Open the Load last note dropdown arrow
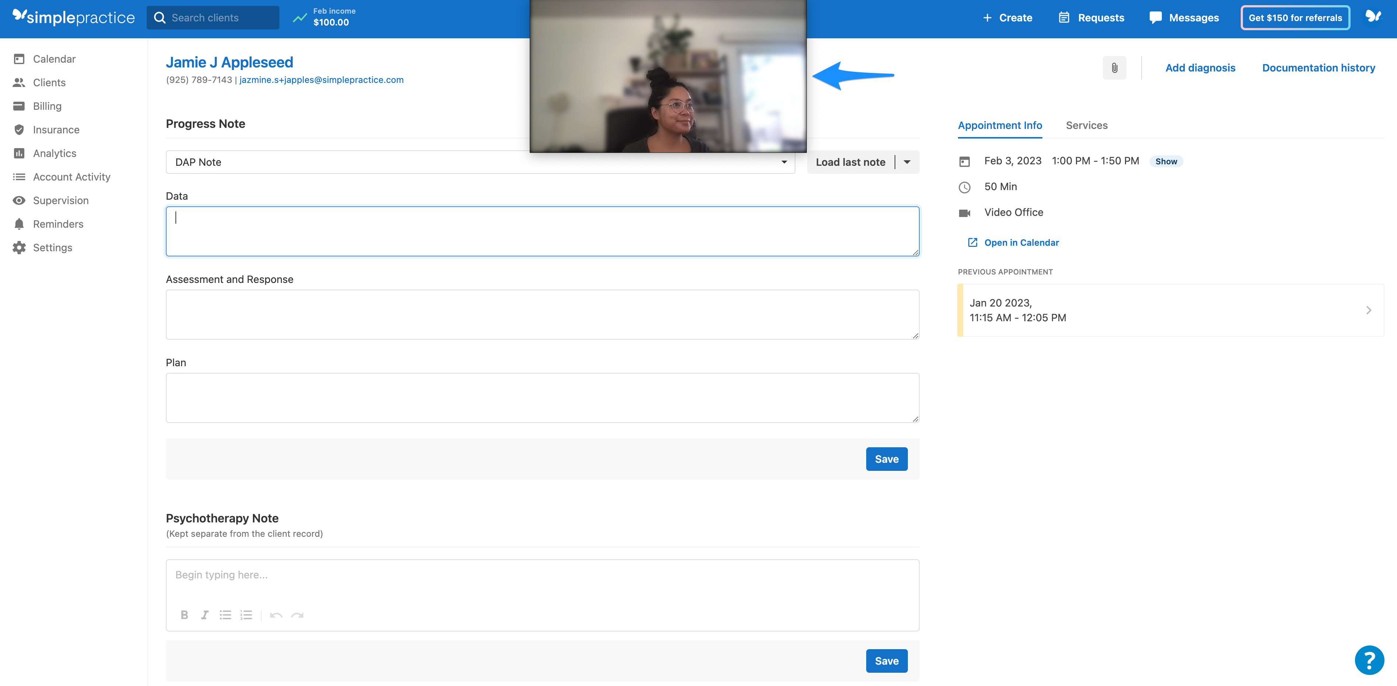The height and width of the screenshot is (686, 1397). (x=907, y=161)
